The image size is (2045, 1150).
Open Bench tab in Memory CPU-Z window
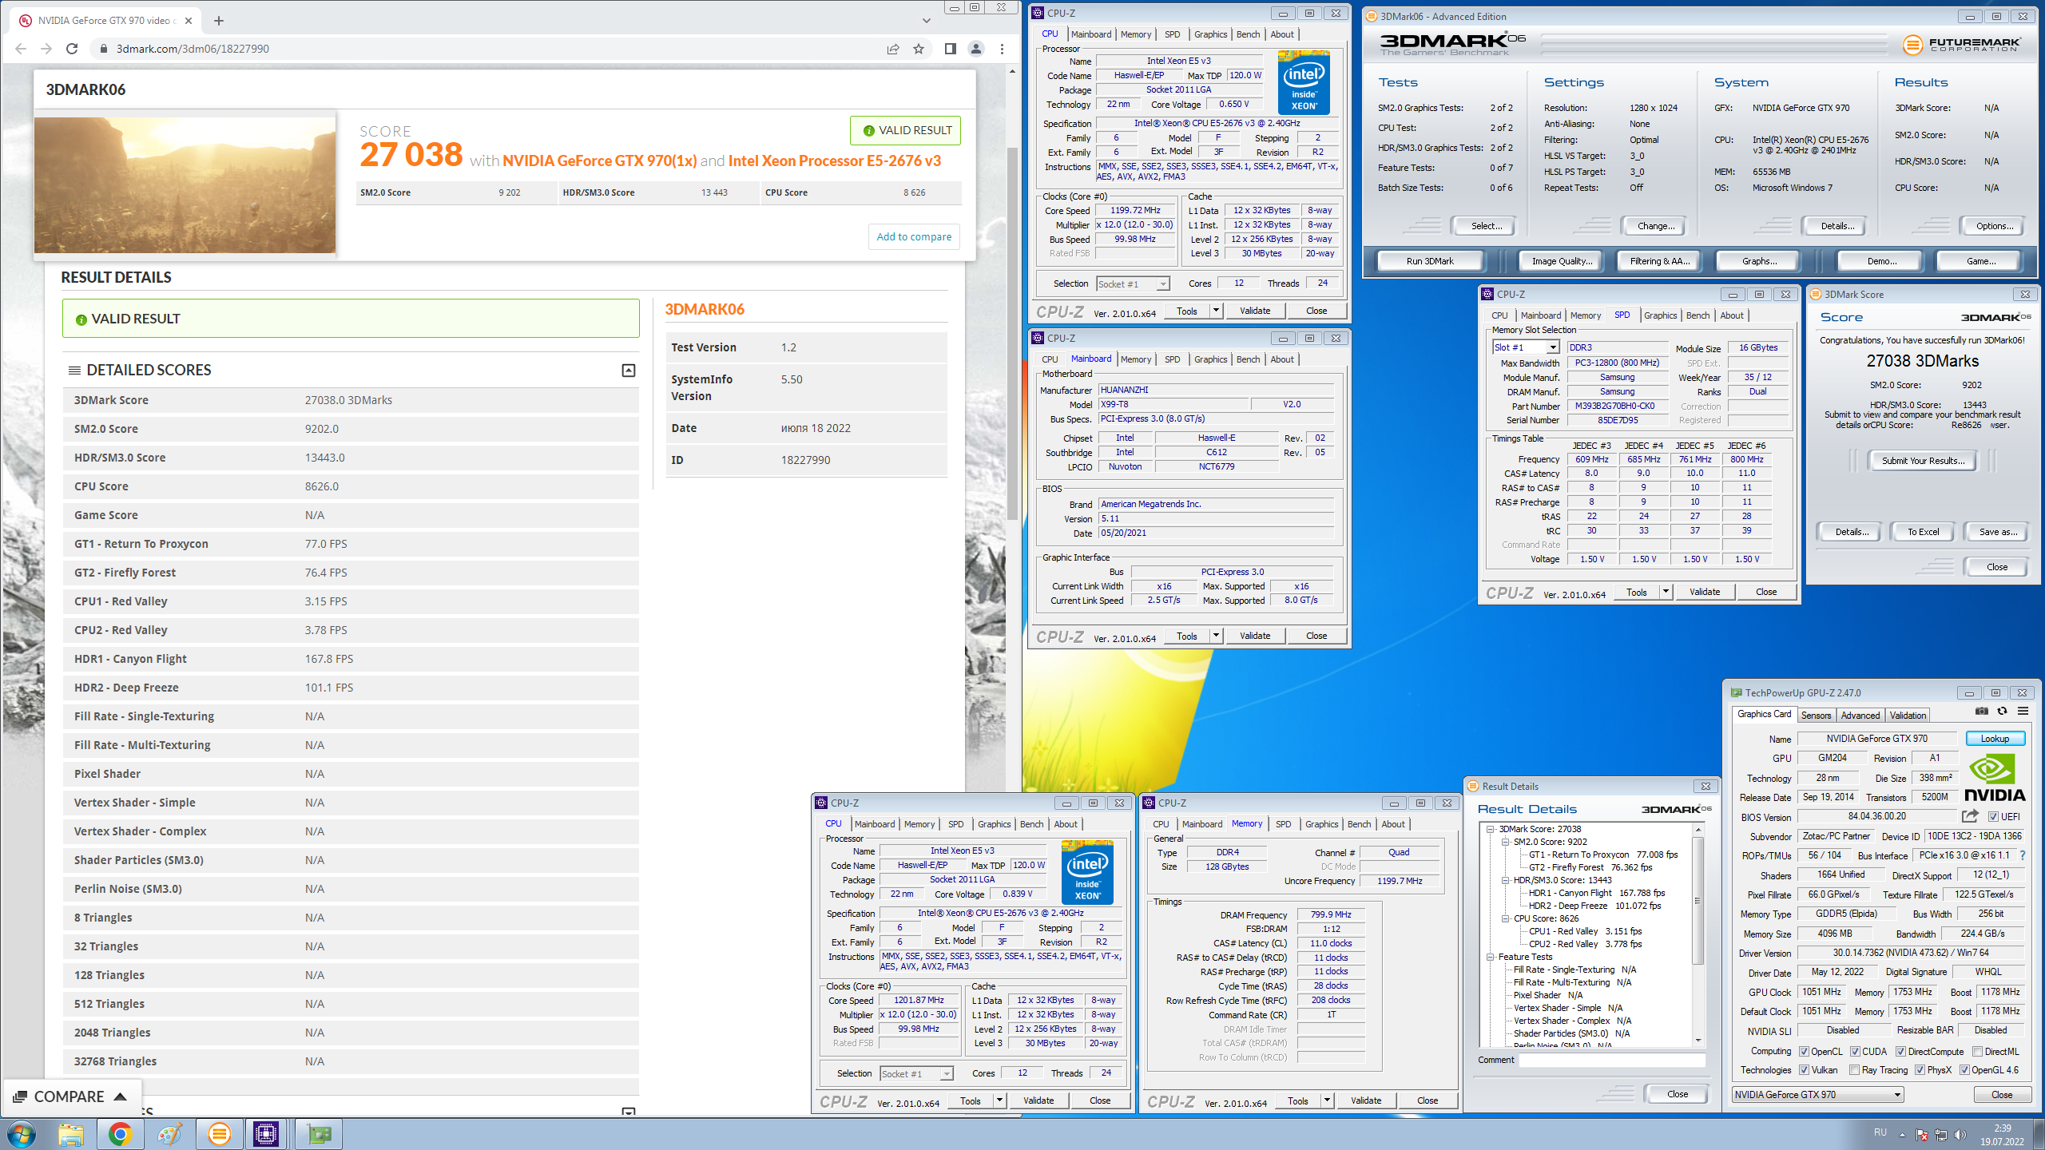[1359, 824]
